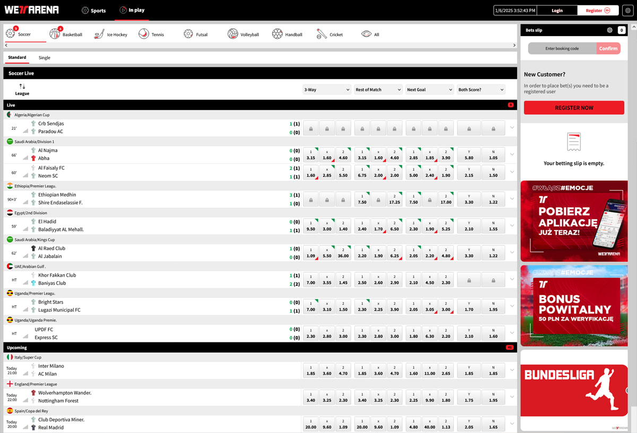Open statistics bars icon for Al Raed Club match
637x433 pixels.
(x=25, y=257)
